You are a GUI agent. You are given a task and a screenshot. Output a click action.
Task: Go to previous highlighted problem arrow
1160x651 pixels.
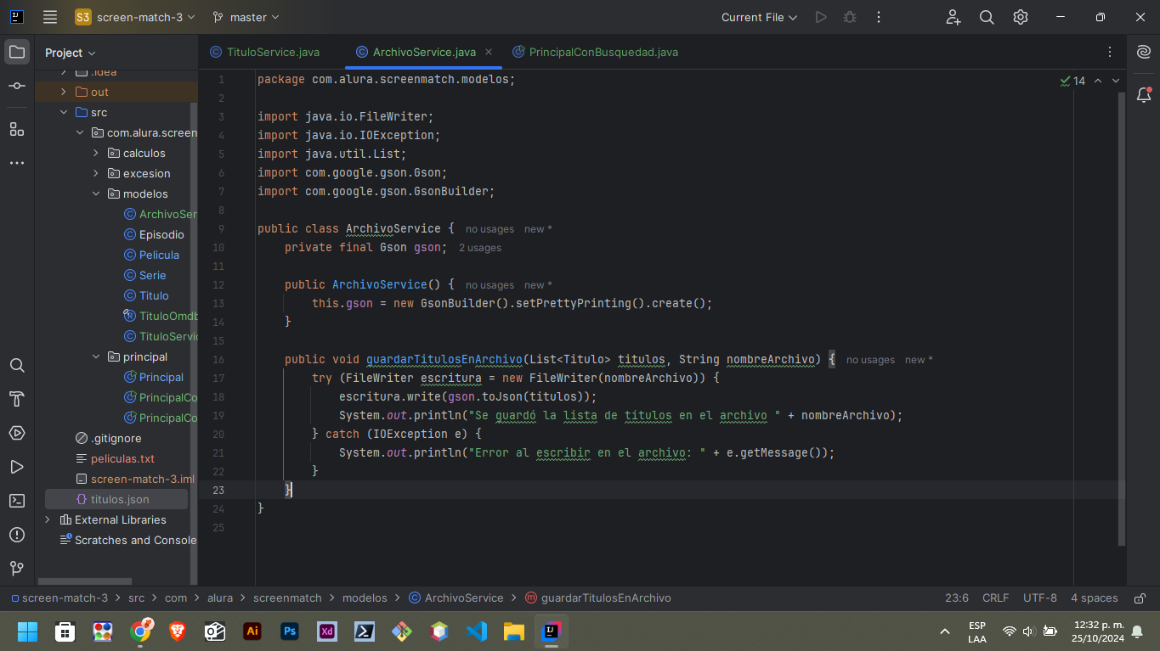pyautogui.click(x=1097, y=81)
